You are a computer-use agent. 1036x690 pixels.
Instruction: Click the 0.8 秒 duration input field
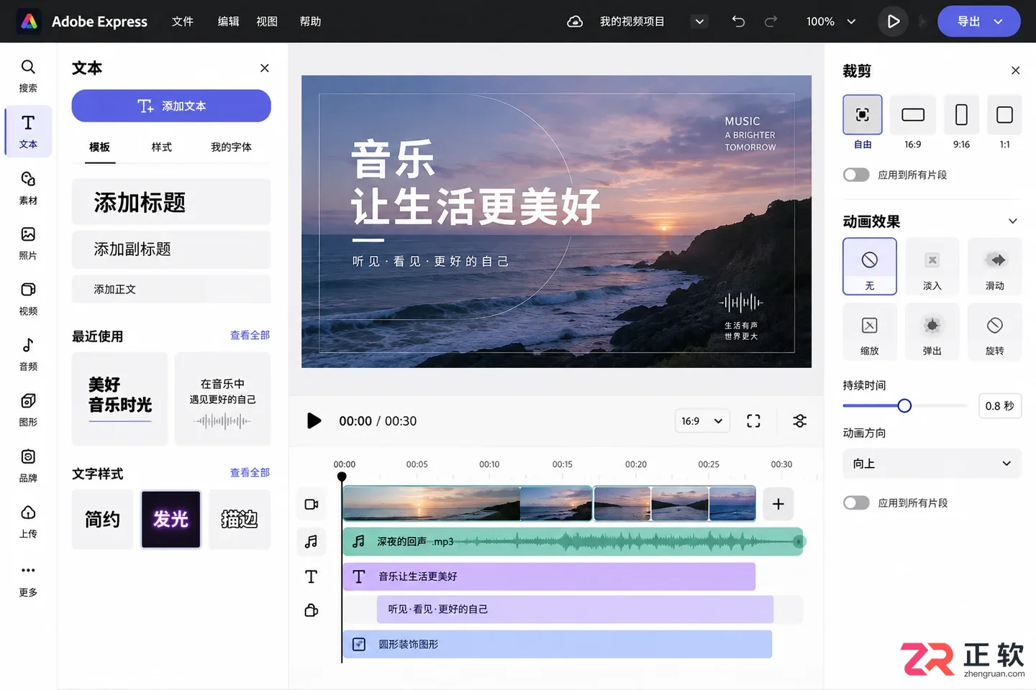999,406
